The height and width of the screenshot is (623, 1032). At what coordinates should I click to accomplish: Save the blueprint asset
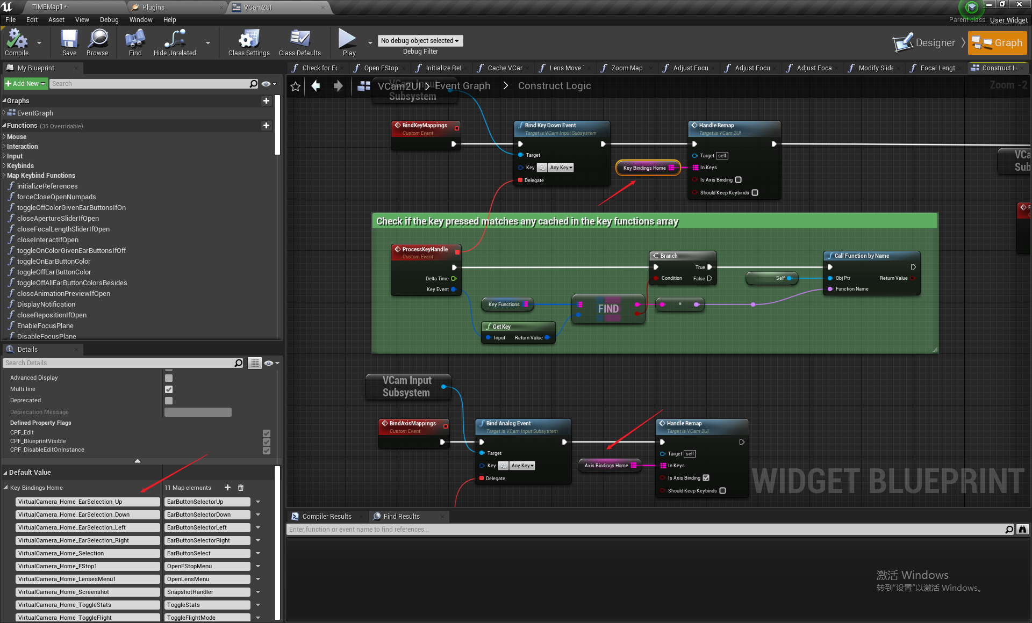pos(69,42)
